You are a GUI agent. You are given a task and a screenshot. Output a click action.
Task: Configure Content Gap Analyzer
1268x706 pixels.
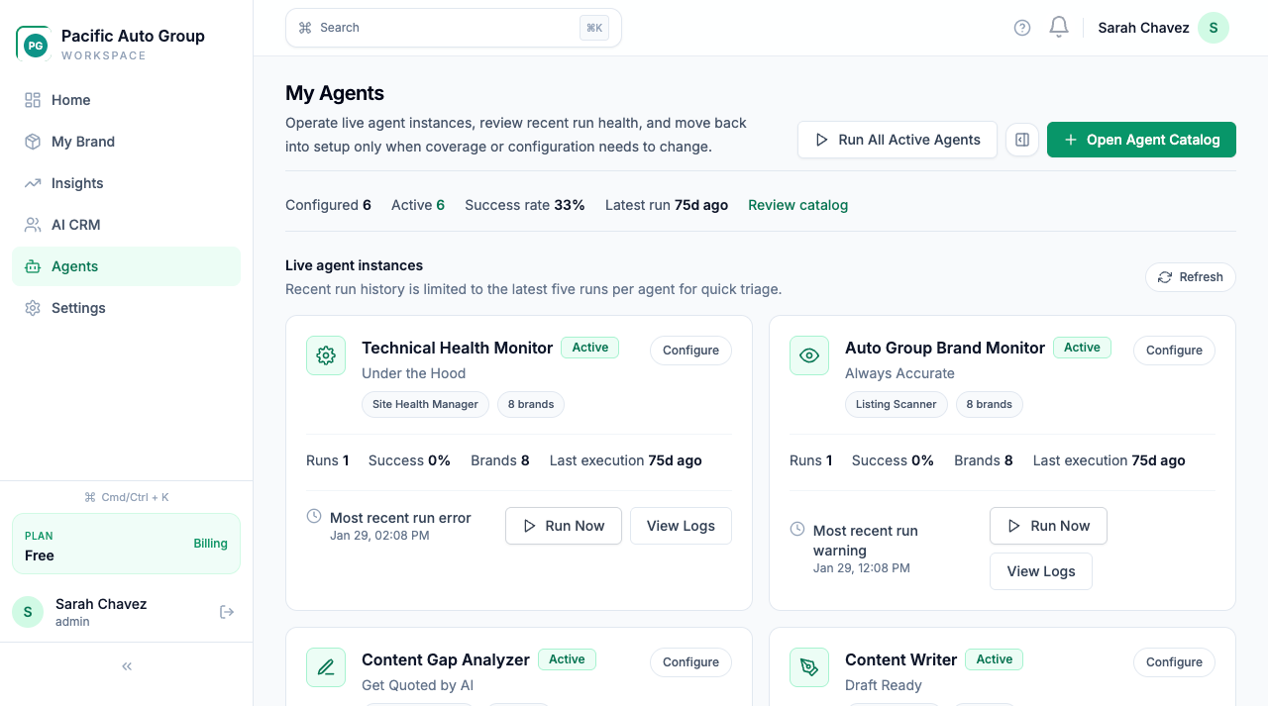pyautogui.click(x=690, y=662)
